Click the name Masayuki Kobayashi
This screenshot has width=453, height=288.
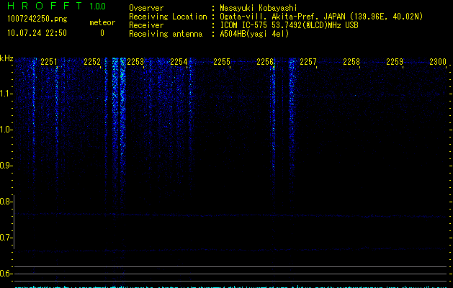point(259,8)
